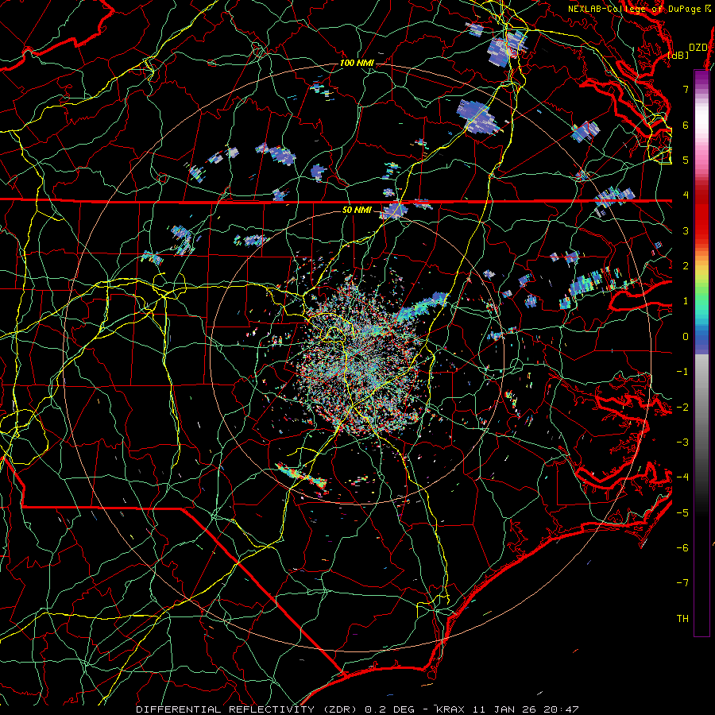Click the 4 value on the scale
This screenshot has width=715, height=715.
tap(686, 195)
